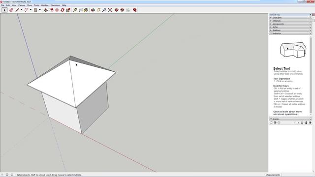Click Add Scene plus icon
315x177 pixels.
coord(275,122)
